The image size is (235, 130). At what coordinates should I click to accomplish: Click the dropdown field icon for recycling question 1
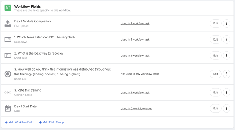point(8,39)
